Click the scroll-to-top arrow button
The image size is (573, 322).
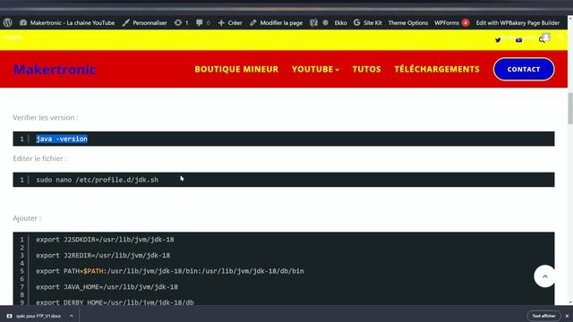click(545, 276)
